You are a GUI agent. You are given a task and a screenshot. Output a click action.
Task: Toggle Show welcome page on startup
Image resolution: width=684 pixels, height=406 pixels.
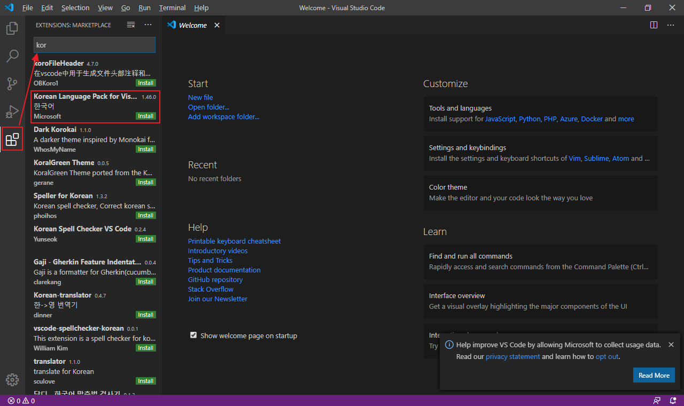(193, 335)
